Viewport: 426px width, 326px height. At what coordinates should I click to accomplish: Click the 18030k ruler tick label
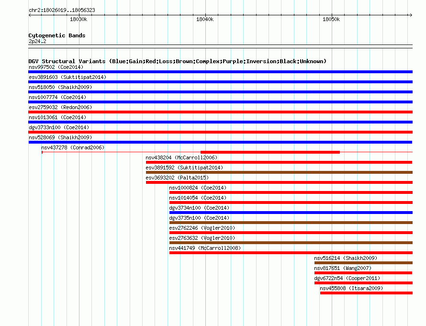click(78, 19)
